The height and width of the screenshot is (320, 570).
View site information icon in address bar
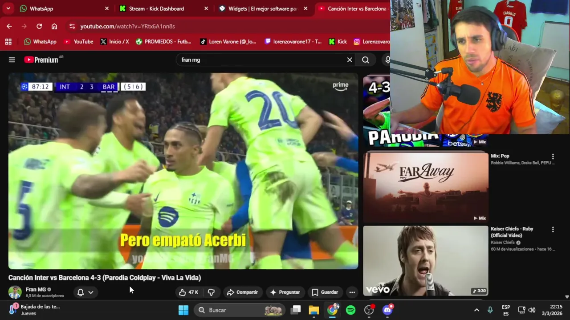coord(72,26)
